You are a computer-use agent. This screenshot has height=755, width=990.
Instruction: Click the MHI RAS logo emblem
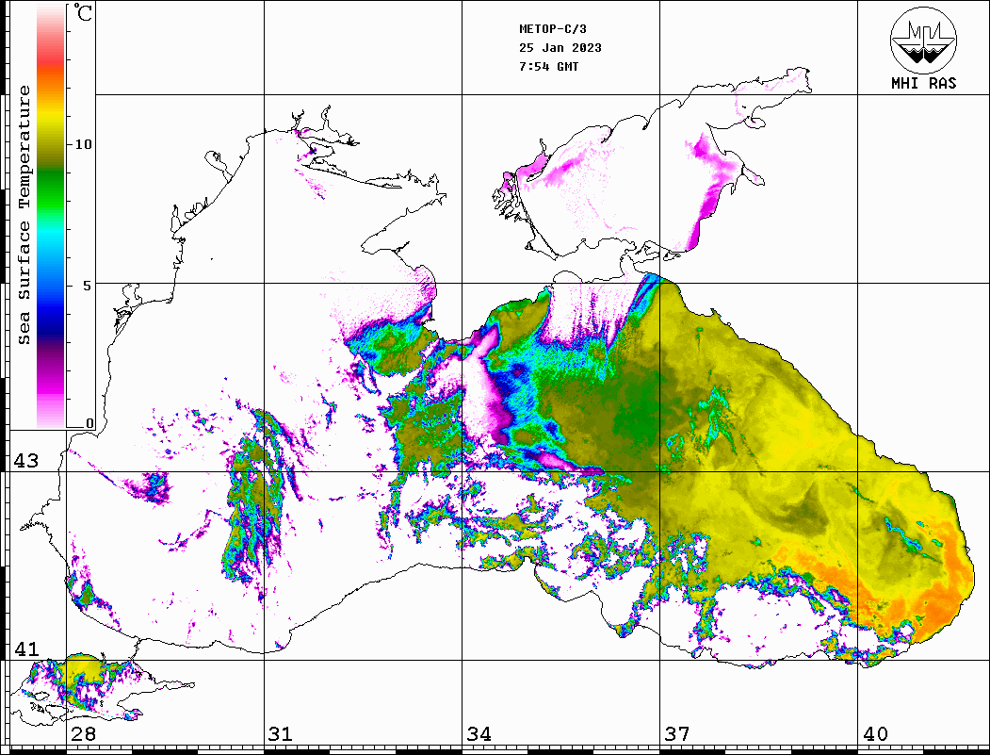point(923,40)
